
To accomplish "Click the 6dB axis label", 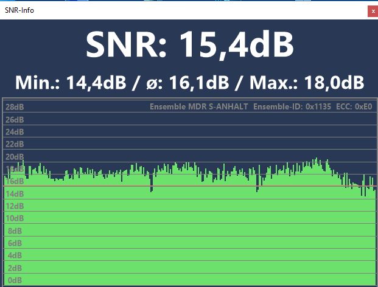I will [x=13, y=243].
